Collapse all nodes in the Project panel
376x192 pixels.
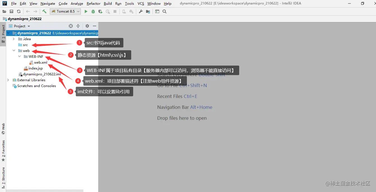tap(79, 26)
